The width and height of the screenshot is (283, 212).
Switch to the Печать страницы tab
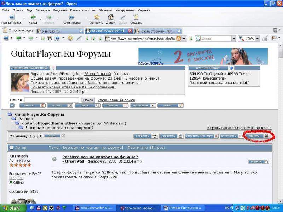pyautogui.click(x=155, y=31)
